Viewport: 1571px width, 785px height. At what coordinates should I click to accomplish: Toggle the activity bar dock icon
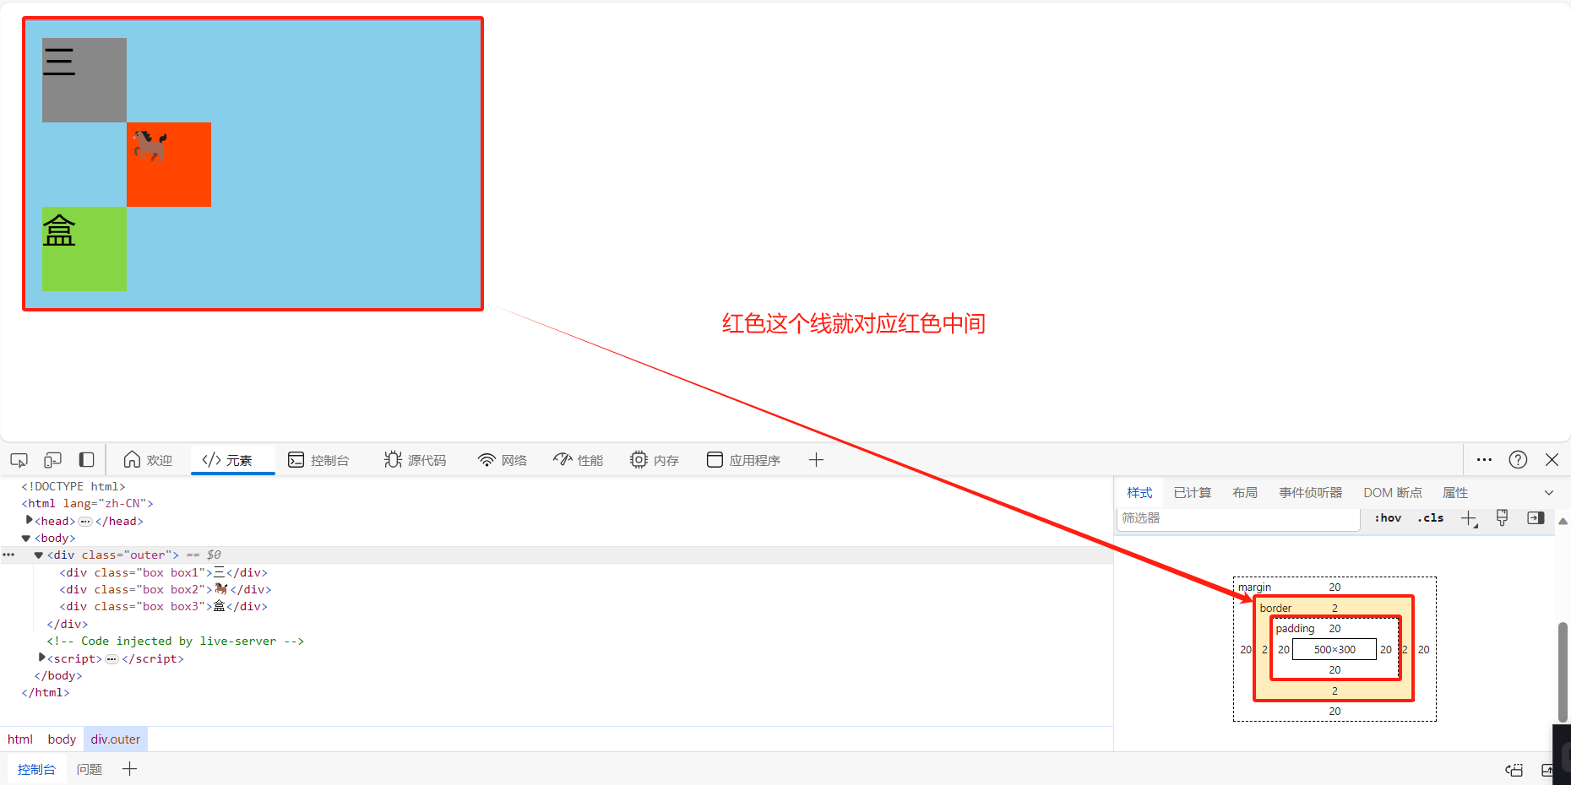pos(86,460)
